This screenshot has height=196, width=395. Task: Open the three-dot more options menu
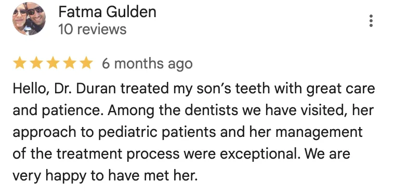click(x=371, y=21)
